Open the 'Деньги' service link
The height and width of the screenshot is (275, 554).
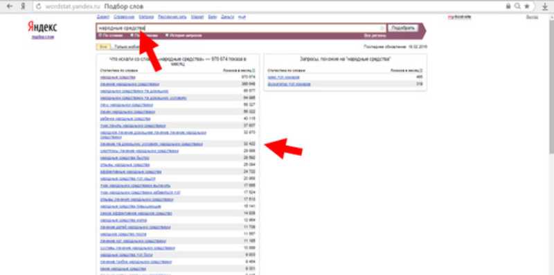click(x=228, y=17)
